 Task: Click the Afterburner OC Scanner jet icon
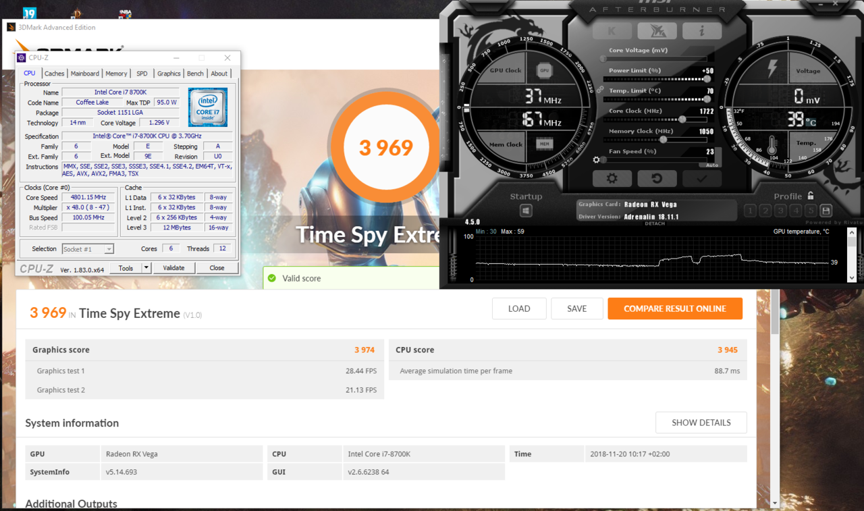pos(657,31)
